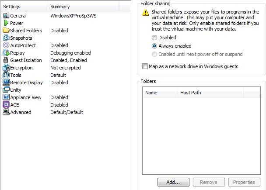Select the Snapshots clock icon
This screenshot has height=190, width=266.
pos(6,38)
